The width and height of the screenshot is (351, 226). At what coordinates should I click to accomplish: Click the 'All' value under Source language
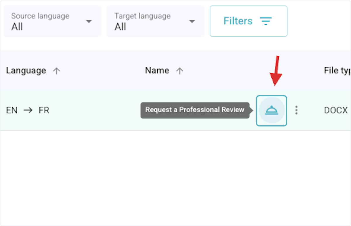(x=17, y=27)
